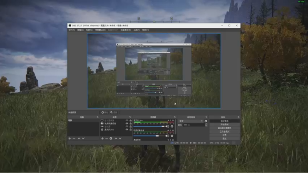Open the 视图(V) View menu
This screenshot has width=308, height=173.
point(89,30)
